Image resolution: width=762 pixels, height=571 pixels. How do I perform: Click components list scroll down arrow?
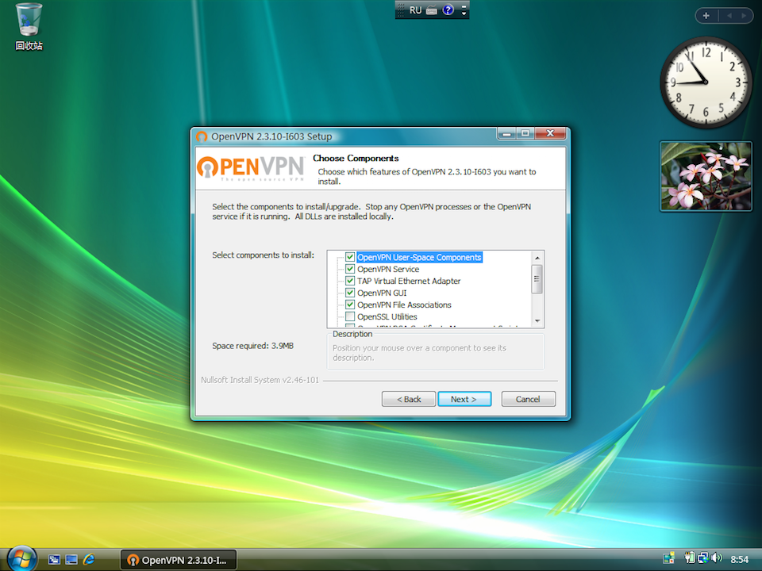point(537,320)
